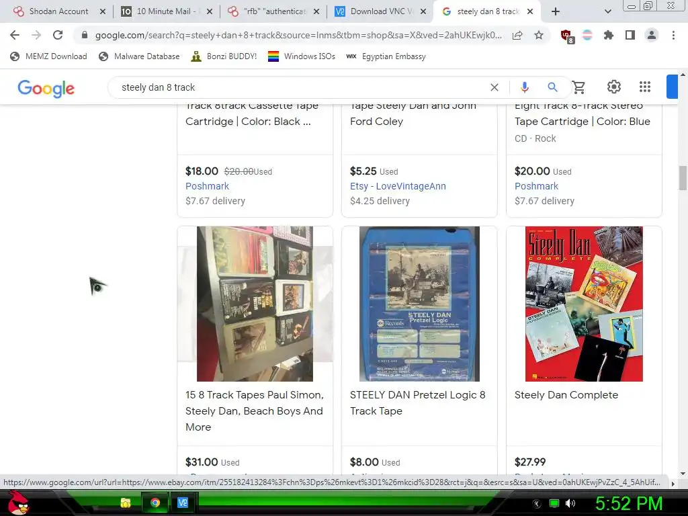Open the Chrome profile avatar
The width and height of the screenshot is (688, 516).
[x=652, y=35]
